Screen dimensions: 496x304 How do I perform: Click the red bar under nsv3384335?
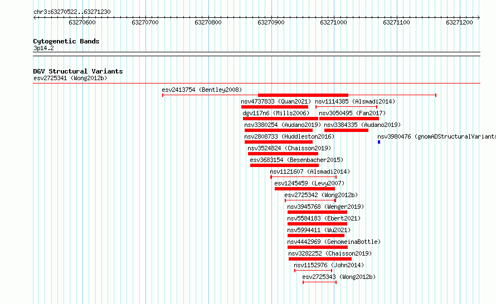point(346,130)
